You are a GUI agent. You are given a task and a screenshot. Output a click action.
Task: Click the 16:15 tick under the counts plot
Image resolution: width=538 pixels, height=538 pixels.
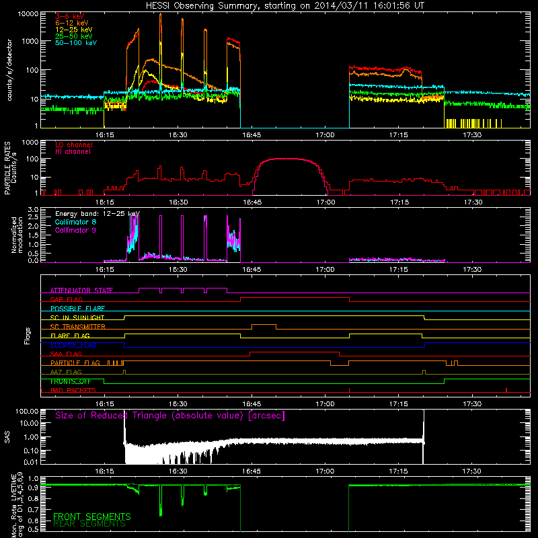(105, 135)
